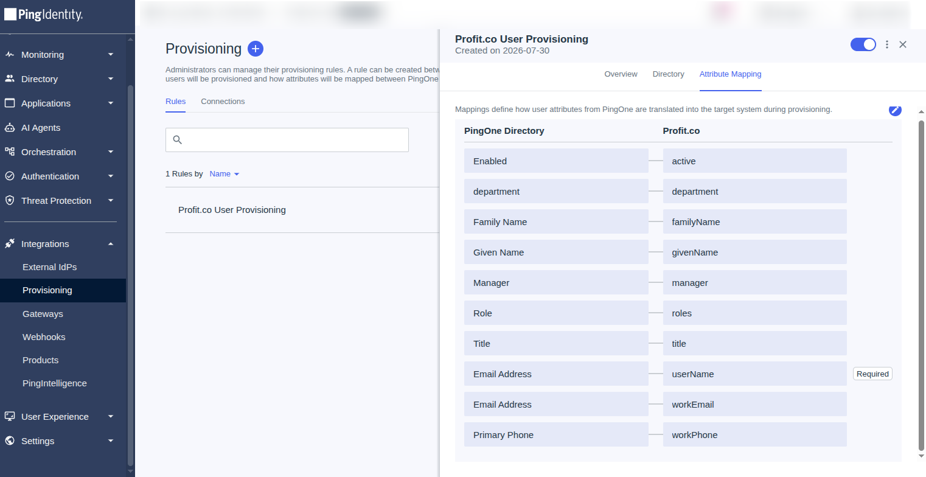Switch to the Directory tab in panel
The height and width of the screenshot is (477, 926).
[x=668, y=74]
